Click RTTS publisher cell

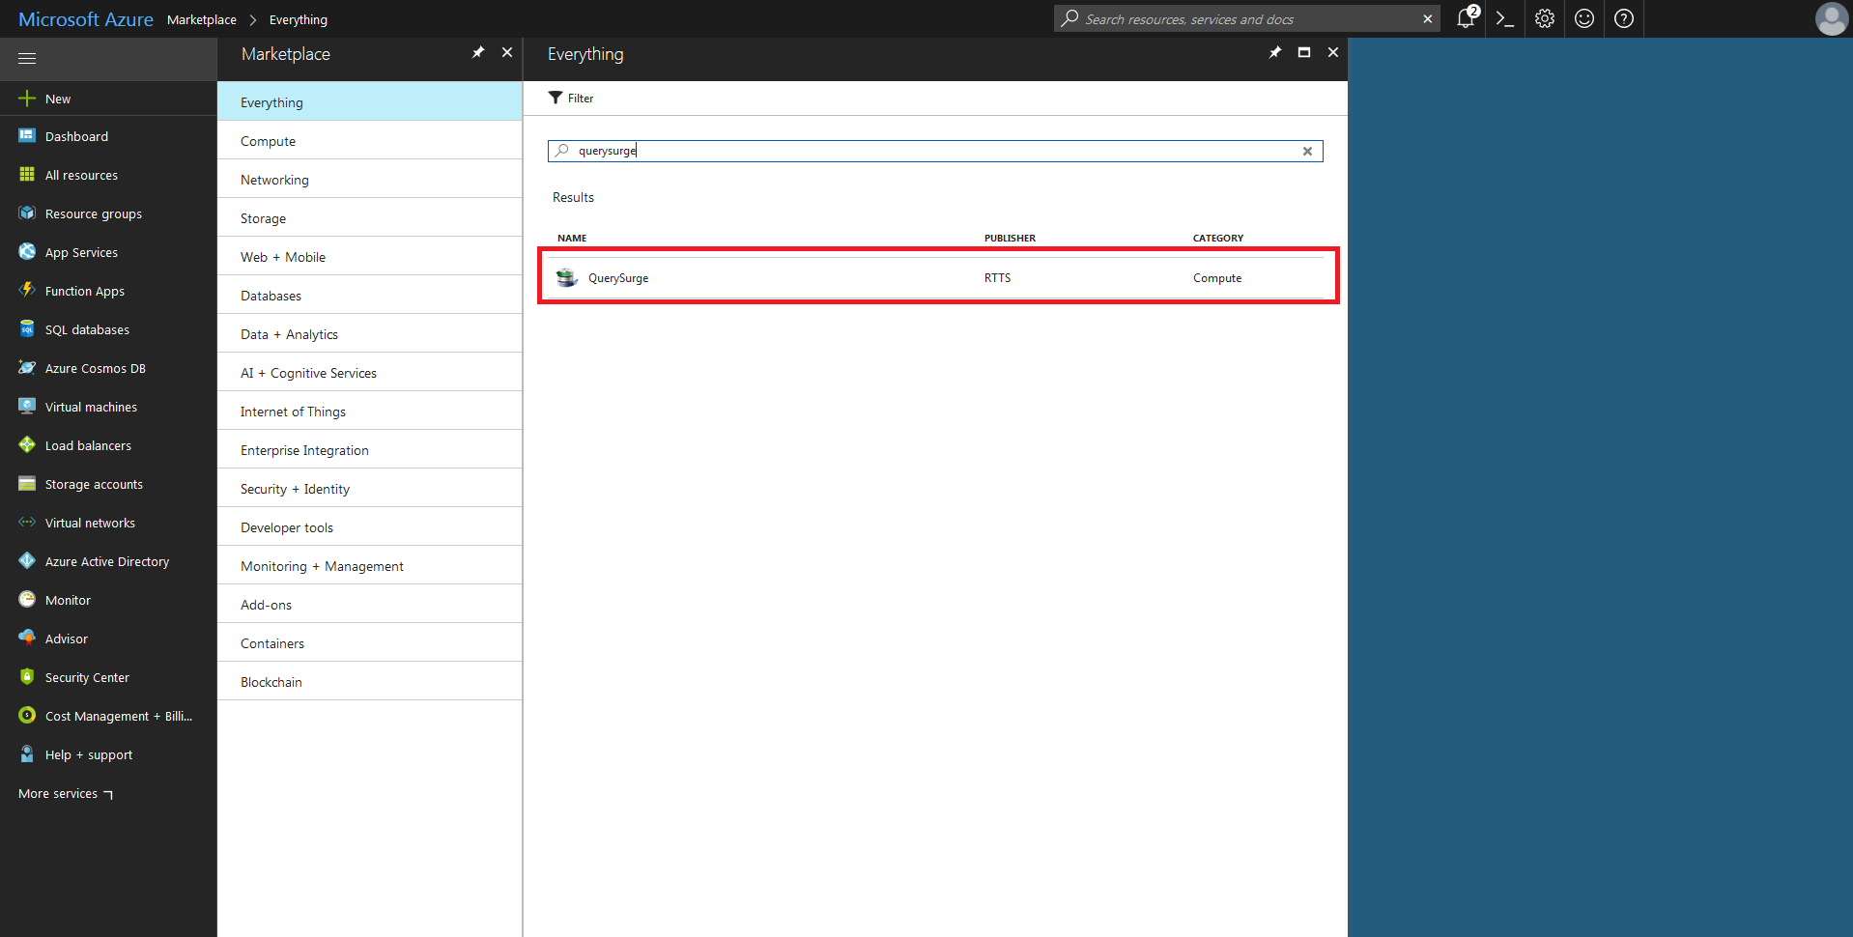[997, 278]
